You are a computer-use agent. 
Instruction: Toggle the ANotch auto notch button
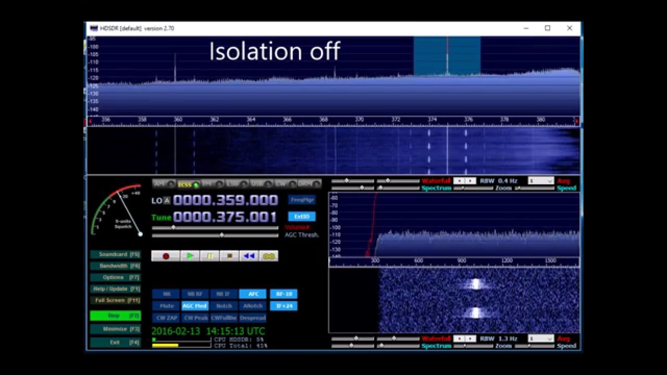coord(253,306)
